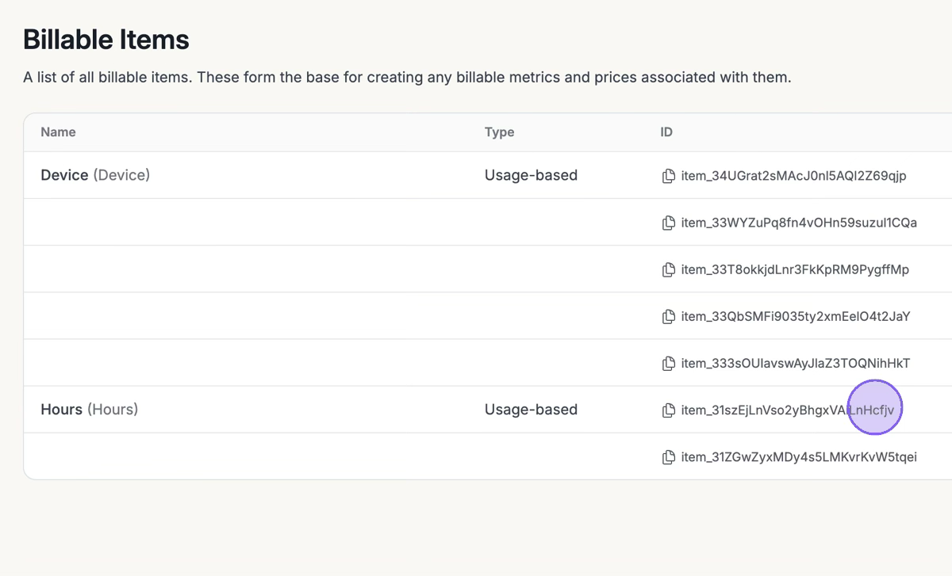Viewport: 952px width, 576px height.
Task: Click the Name column header
Action: point(58,132)
